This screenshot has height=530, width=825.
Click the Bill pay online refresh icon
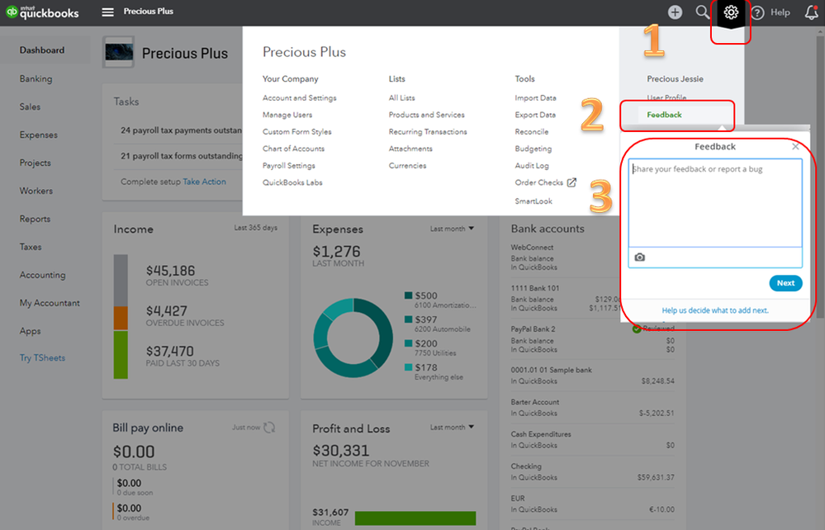tap(269, 428)
